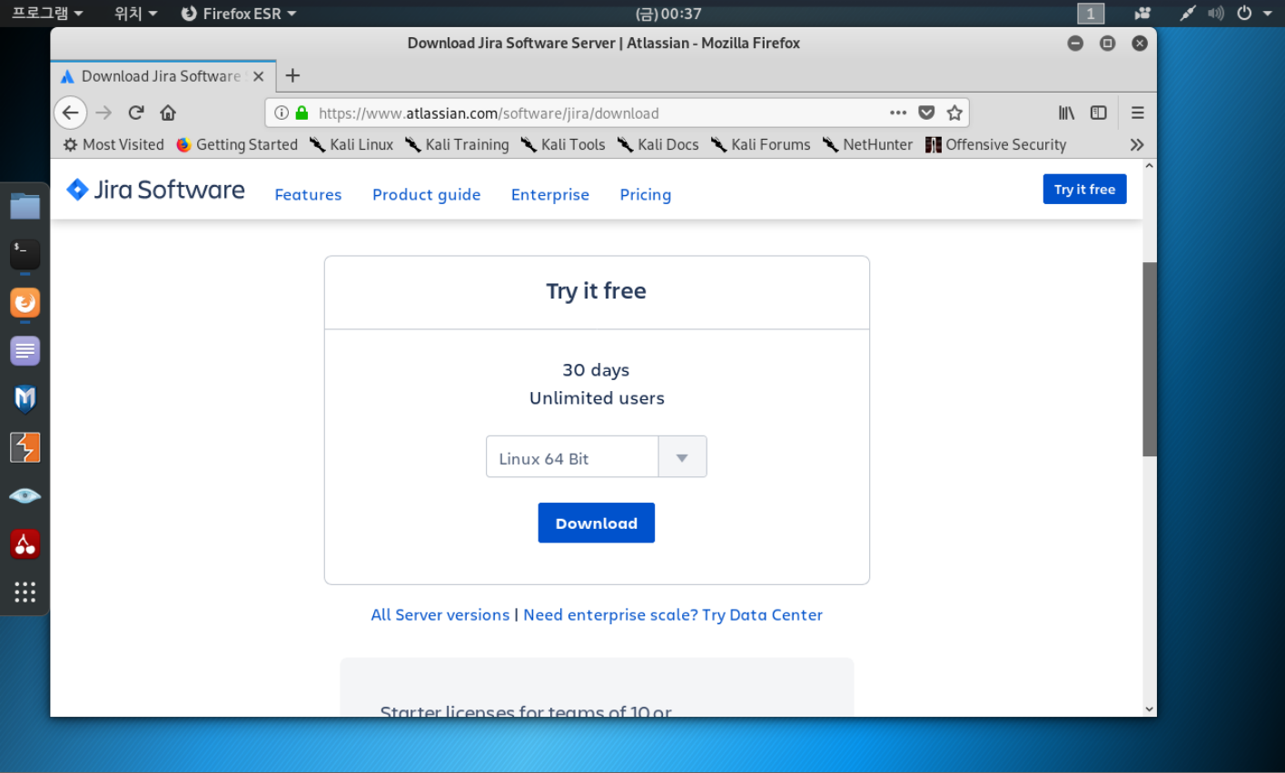Open the Library history and bookmarks icon
The height and width of the screenshot is (773, 1285).
coord(1066,113)
